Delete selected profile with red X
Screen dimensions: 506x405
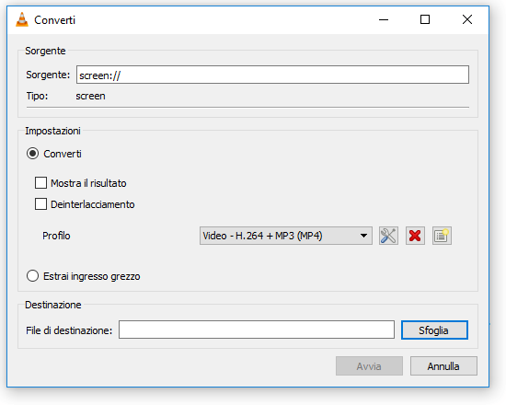415,236
